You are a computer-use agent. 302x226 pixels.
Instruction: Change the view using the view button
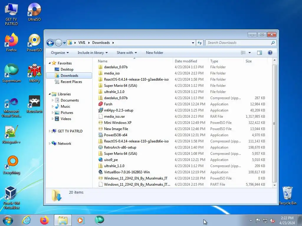243,53
